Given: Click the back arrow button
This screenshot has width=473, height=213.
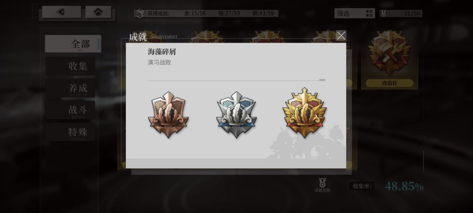Looking at the screenshot, I should pos(61,12).
